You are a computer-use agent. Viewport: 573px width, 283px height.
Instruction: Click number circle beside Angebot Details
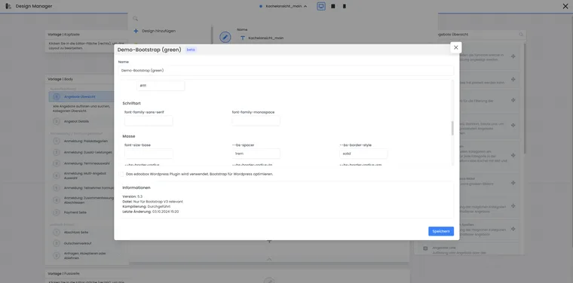point(57,121)
